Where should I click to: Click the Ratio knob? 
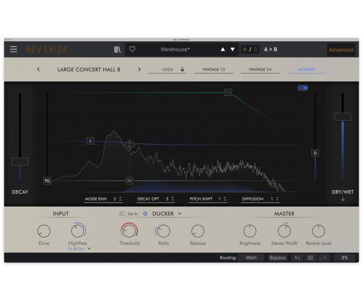[x=164, y=231]
